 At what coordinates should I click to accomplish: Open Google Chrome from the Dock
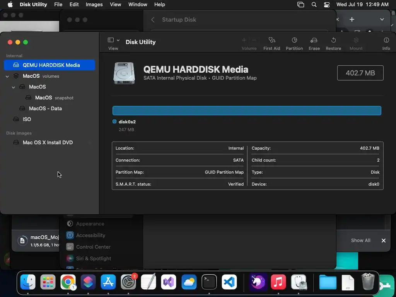tap(68, 282)
